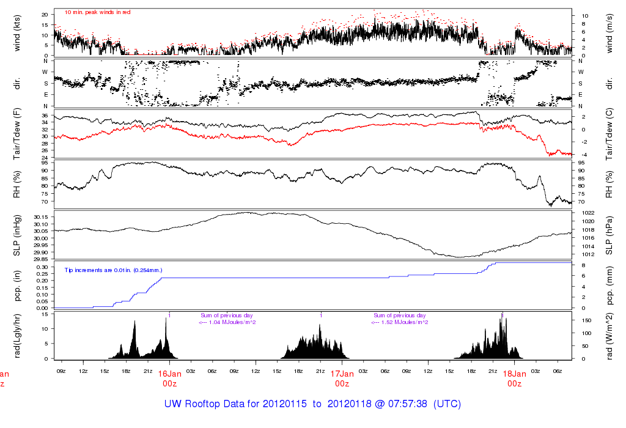Click the '0.30' tick on precipitation axis
The image size is (626, 428).
(42, 267)
